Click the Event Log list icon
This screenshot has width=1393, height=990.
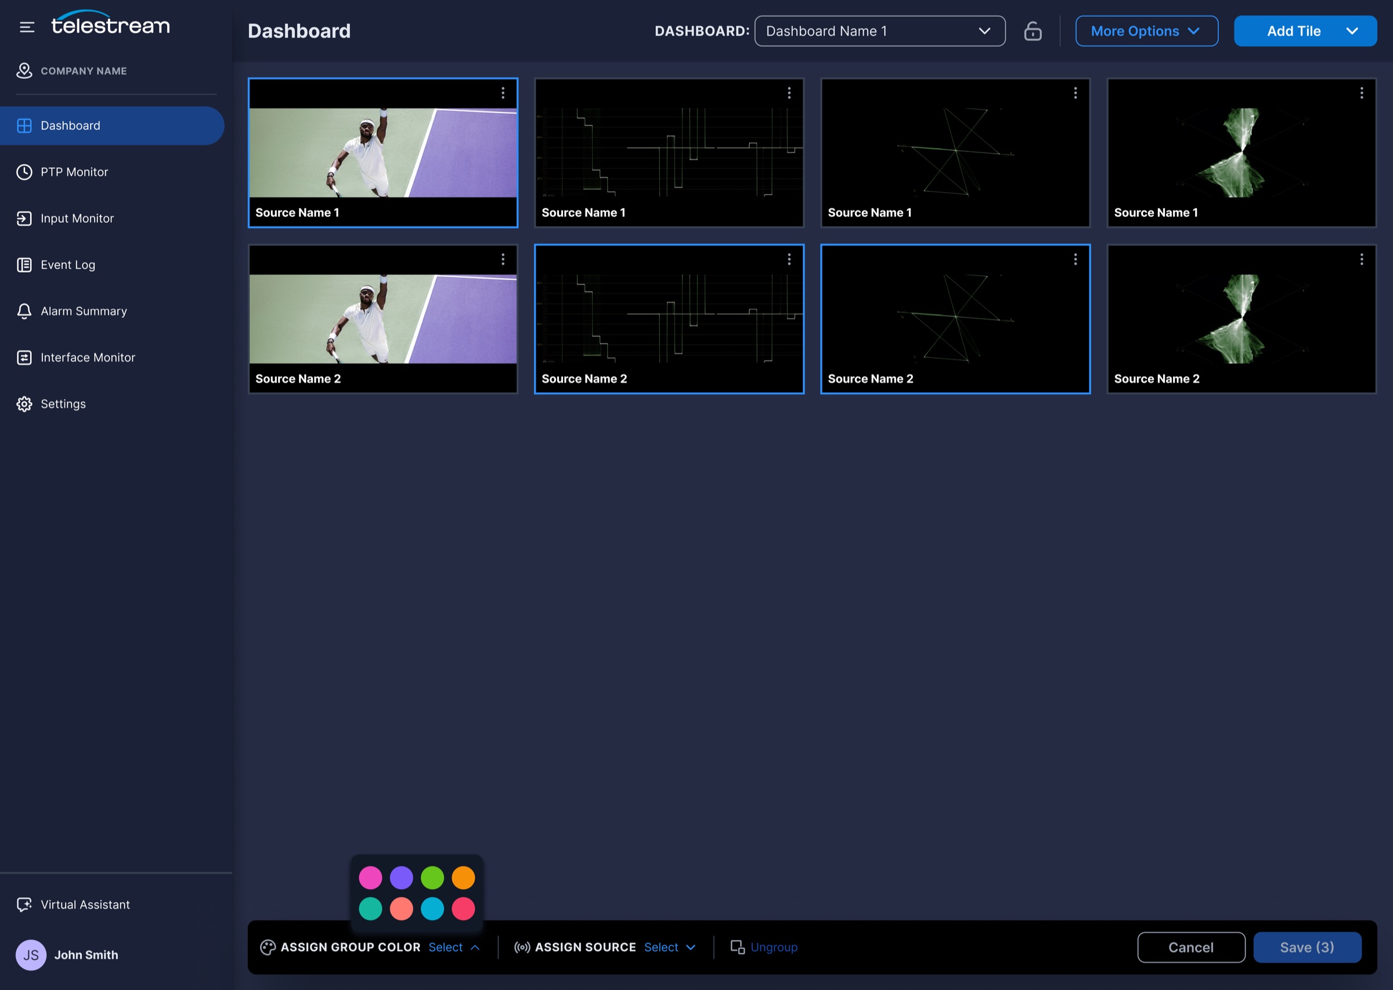click(24, 265)
